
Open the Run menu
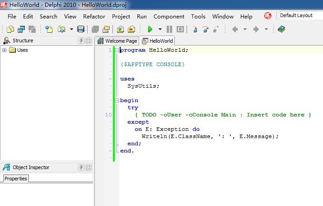pyautogui.click(x=142, y=16)
